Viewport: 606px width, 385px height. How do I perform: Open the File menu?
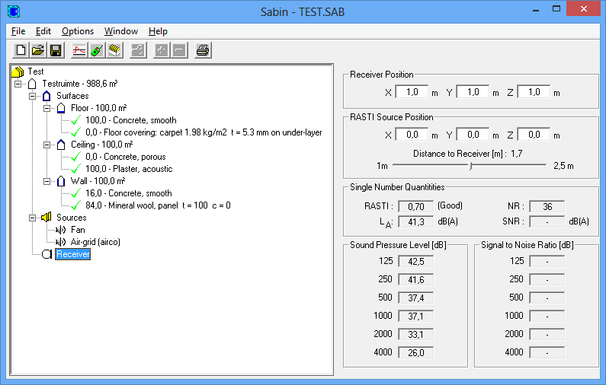tap(18, 31)
